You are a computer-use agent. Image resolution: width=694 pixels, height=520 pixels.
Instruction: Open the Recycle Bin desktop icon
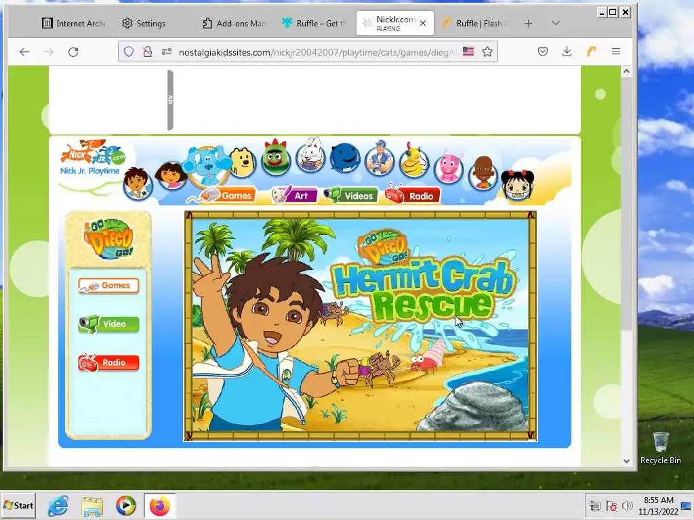point(660,448)
